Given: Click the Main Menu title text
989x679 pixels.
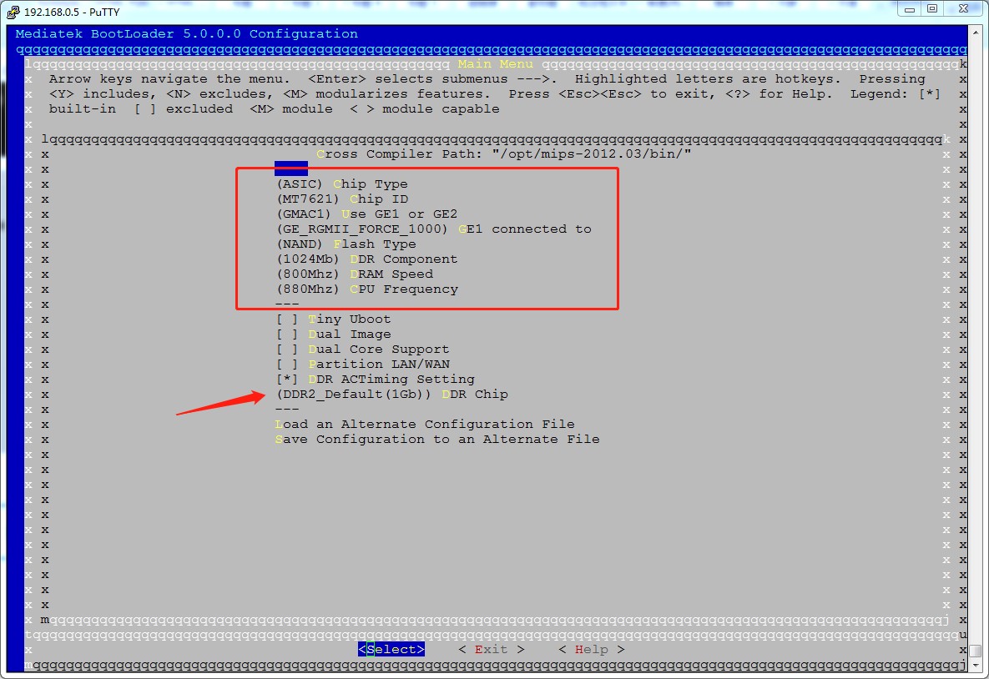Looking at the screenshot, I should point(495,64).
